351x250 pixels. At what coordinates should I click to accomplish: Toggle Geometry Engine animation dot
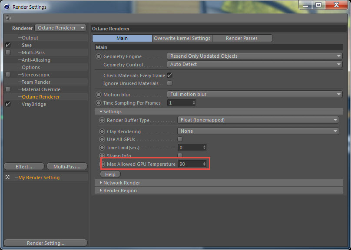tap(99, 56)
